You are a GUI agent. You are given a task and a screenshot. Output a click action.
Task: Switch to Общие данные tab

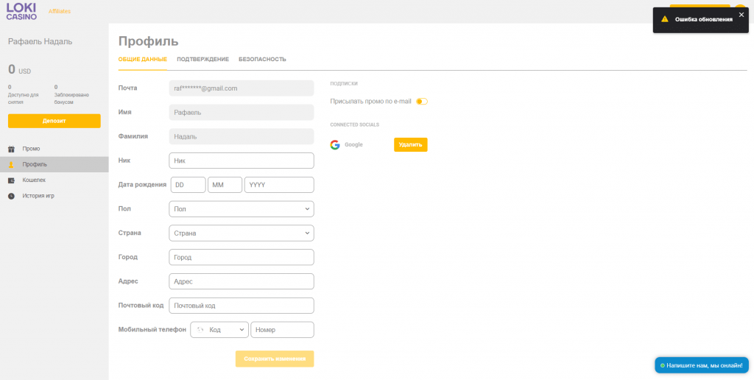[x=142, y=59]
